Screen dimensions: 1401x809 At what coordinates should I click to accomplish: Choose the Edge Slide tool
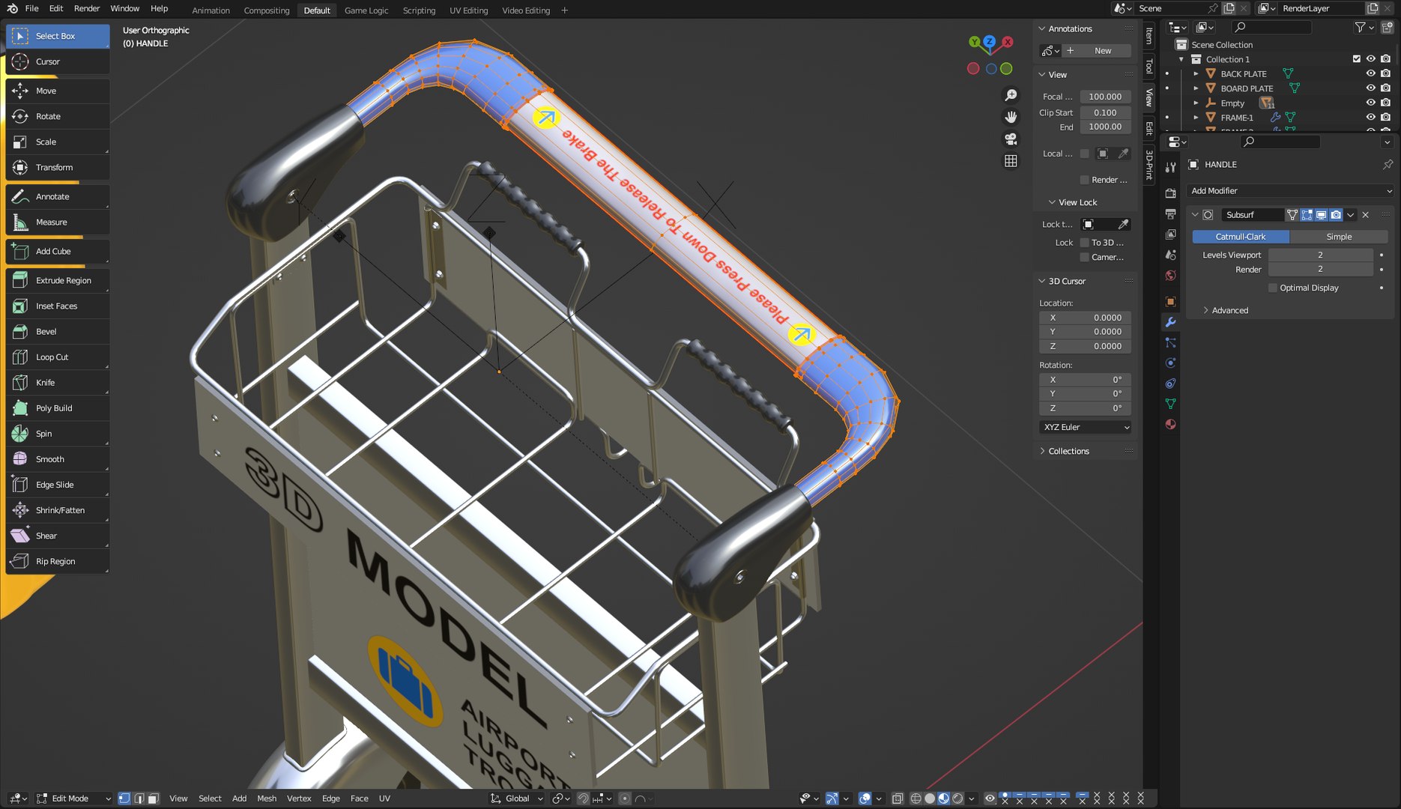pyautogui.click(x=58, y=485)
